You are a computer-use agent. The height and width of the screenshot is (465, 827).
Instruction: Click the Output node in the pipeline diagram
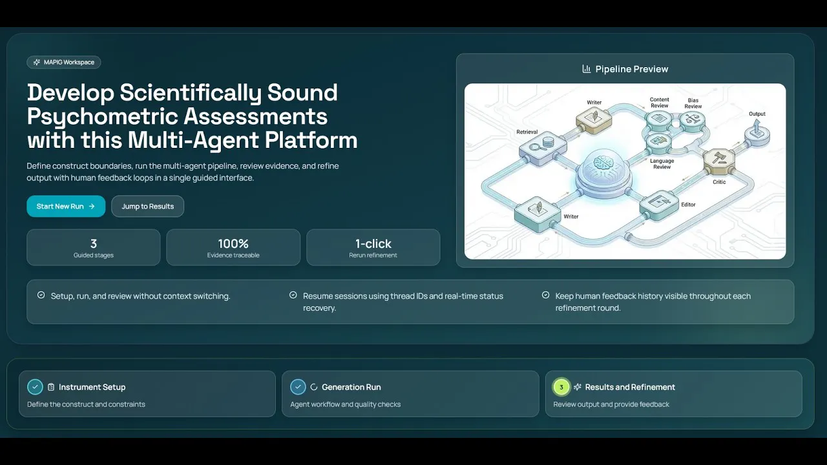pyautogui.click(x=757, y=132)
